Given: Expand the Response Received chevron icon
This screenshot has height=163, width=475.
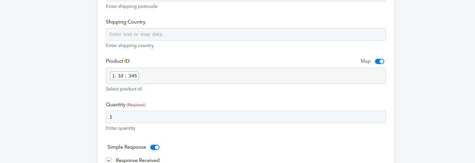Looking at the screenshot, I should [109, 160].
